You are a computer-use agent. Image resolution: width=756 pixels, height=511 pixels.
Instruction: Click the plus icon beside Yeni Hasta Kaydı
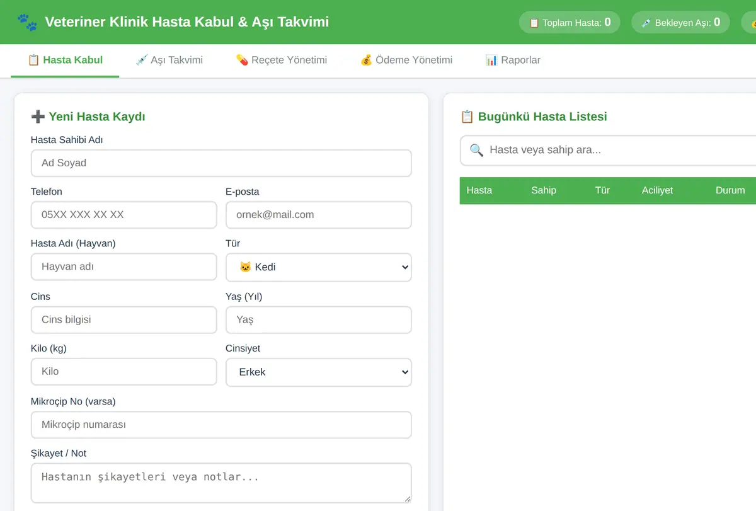tap(38, 117)
